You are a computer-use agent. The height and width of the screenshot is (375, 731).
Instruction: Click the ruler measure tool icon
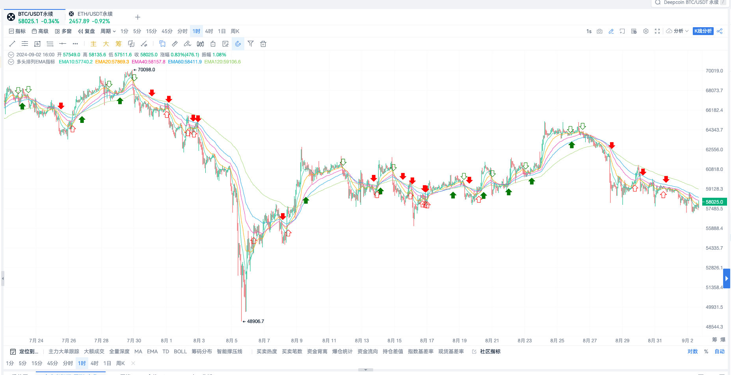tap(175, 44)
